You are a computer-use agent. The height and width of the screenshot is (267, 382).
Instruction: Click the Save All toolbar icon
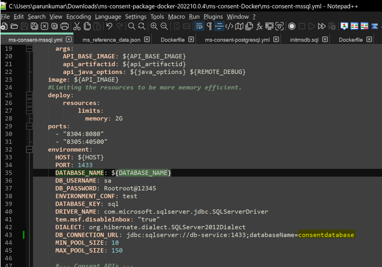pos(34,26)
